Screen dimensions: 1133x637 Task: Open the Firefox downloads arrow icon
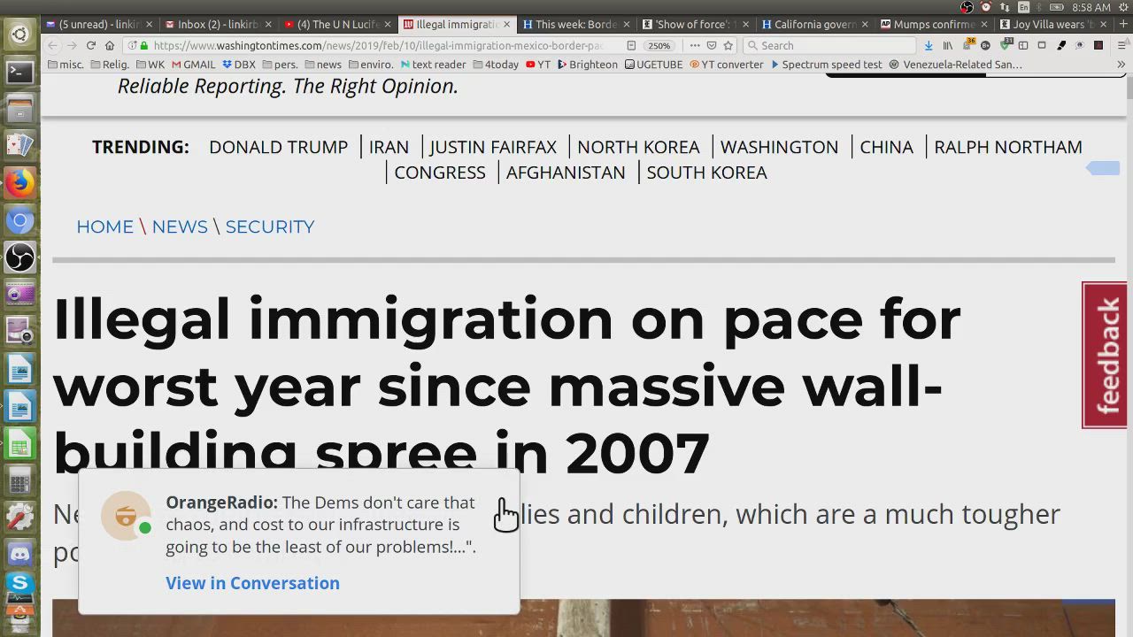929,45
